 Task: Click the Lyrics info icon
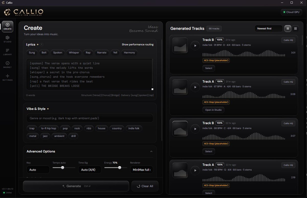pyautogui.click(x=42, y=45)
